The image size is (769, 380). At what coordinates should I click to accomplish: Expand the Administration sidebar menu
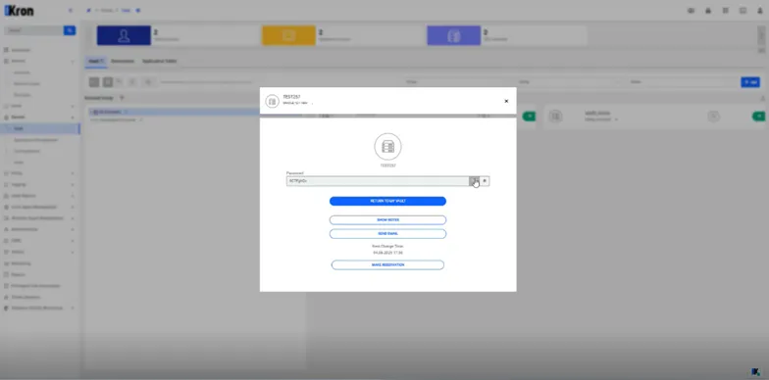point(39,229)
